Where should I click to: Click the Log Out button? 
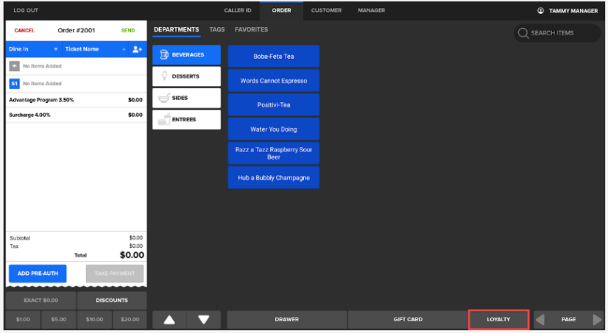coord(26,10)
